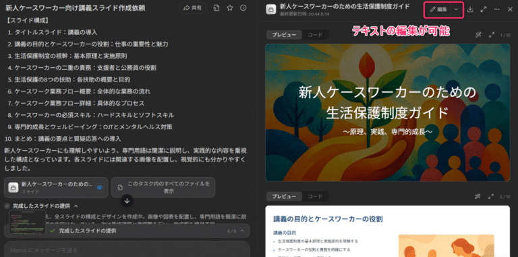The width and height of the screenshot is (518, 257).
Task: Collapse the 6 / 6 progress bar chevron
Action: click(x=242, y=231)
